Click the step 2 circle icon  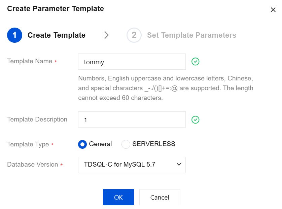[x=134, y=35]
